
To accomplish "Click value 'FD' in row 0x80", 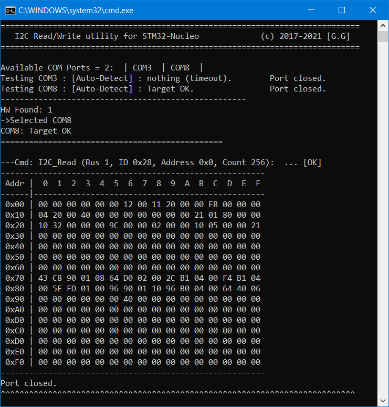I will click(71, 289).
